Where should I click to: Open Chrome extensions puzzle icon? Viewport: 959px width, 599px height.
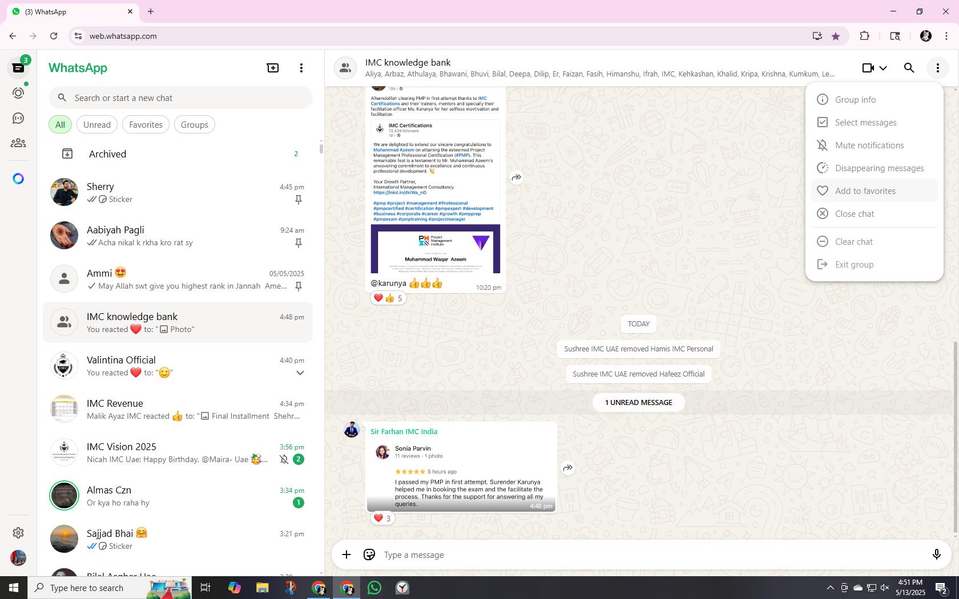click(x=864, y=36)
